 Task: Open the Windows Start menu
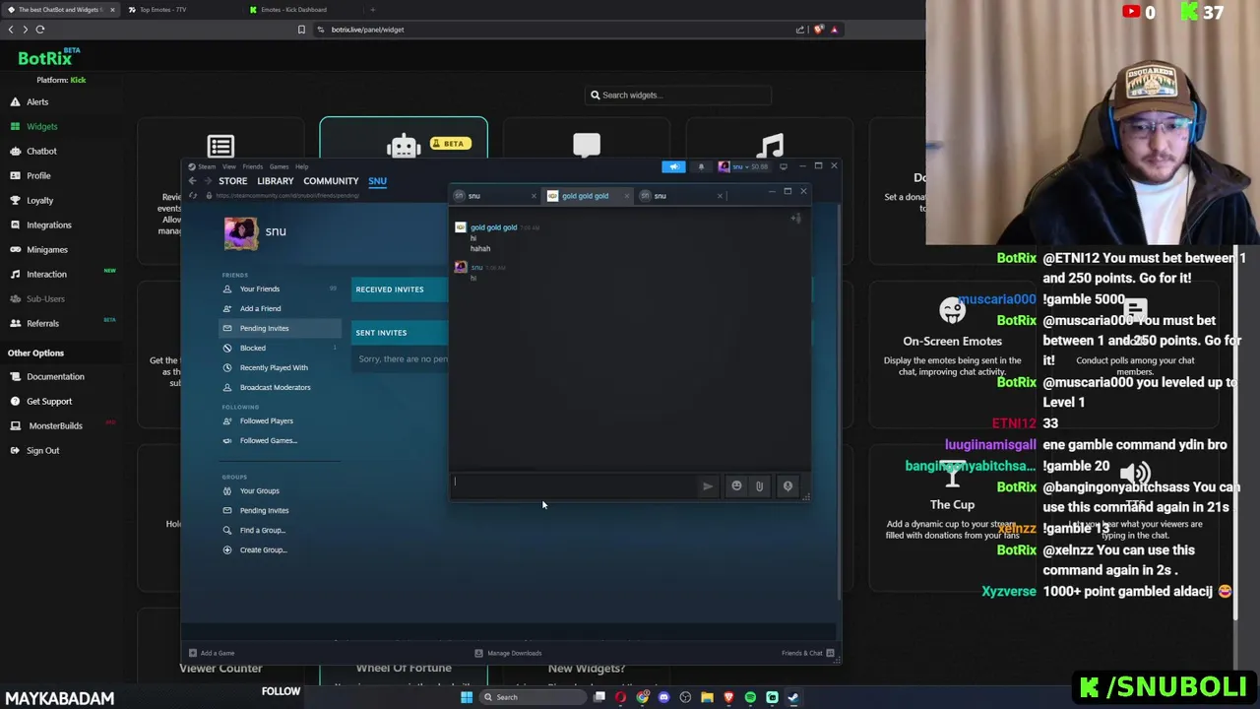click(x=467, y=697)
